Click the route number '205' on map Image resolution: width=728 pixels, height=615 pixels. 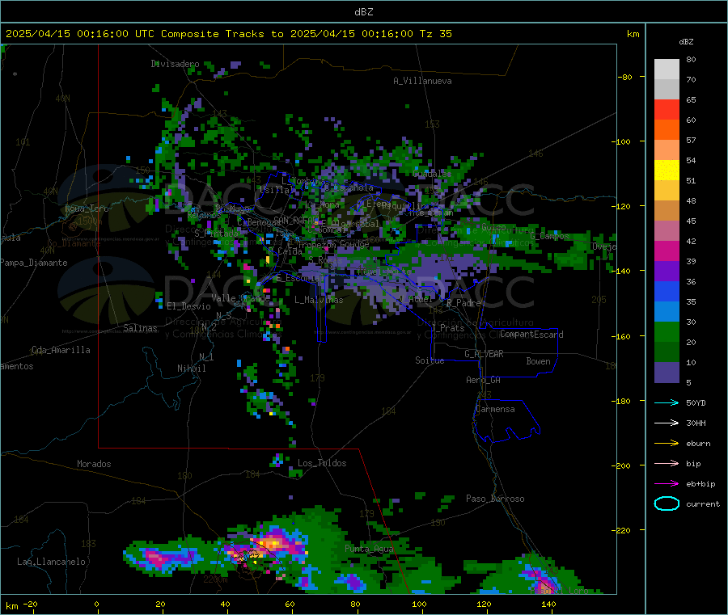click(x=599, y=300)
